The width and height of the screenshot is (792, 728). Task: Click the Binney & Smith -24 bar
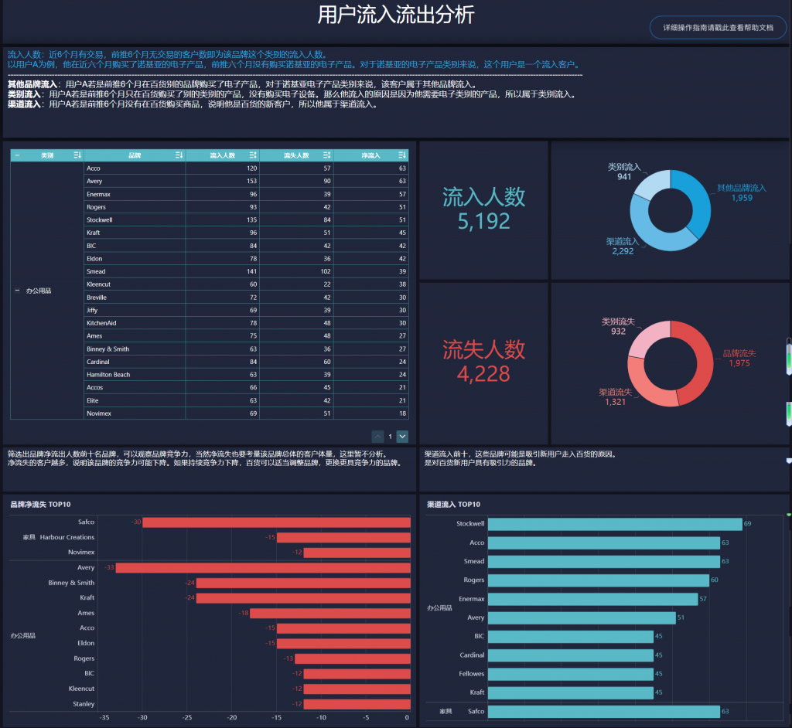pos(303,583)
